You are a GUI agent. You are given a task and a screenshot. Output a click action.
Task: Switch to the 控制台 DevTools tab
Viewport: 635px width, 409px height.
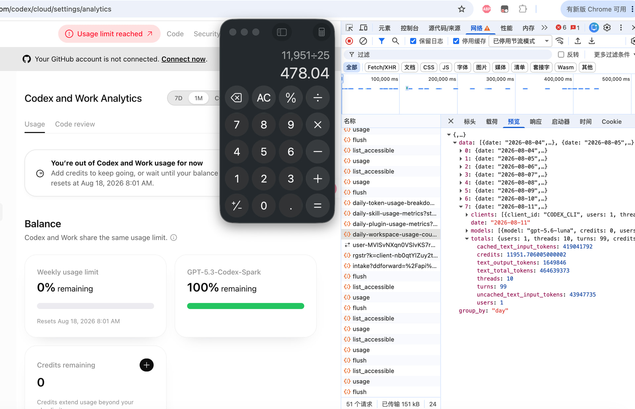[409, 28]
